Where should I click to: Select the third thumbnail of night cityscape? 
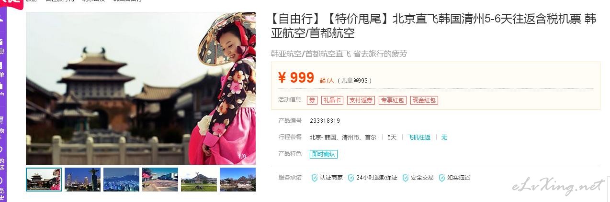[x=121, y=180]
